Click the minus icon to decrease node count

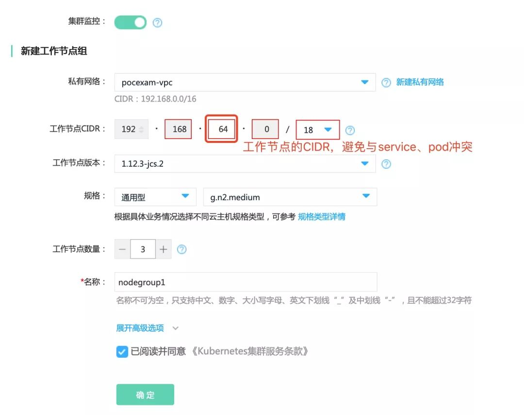point(122,249)
